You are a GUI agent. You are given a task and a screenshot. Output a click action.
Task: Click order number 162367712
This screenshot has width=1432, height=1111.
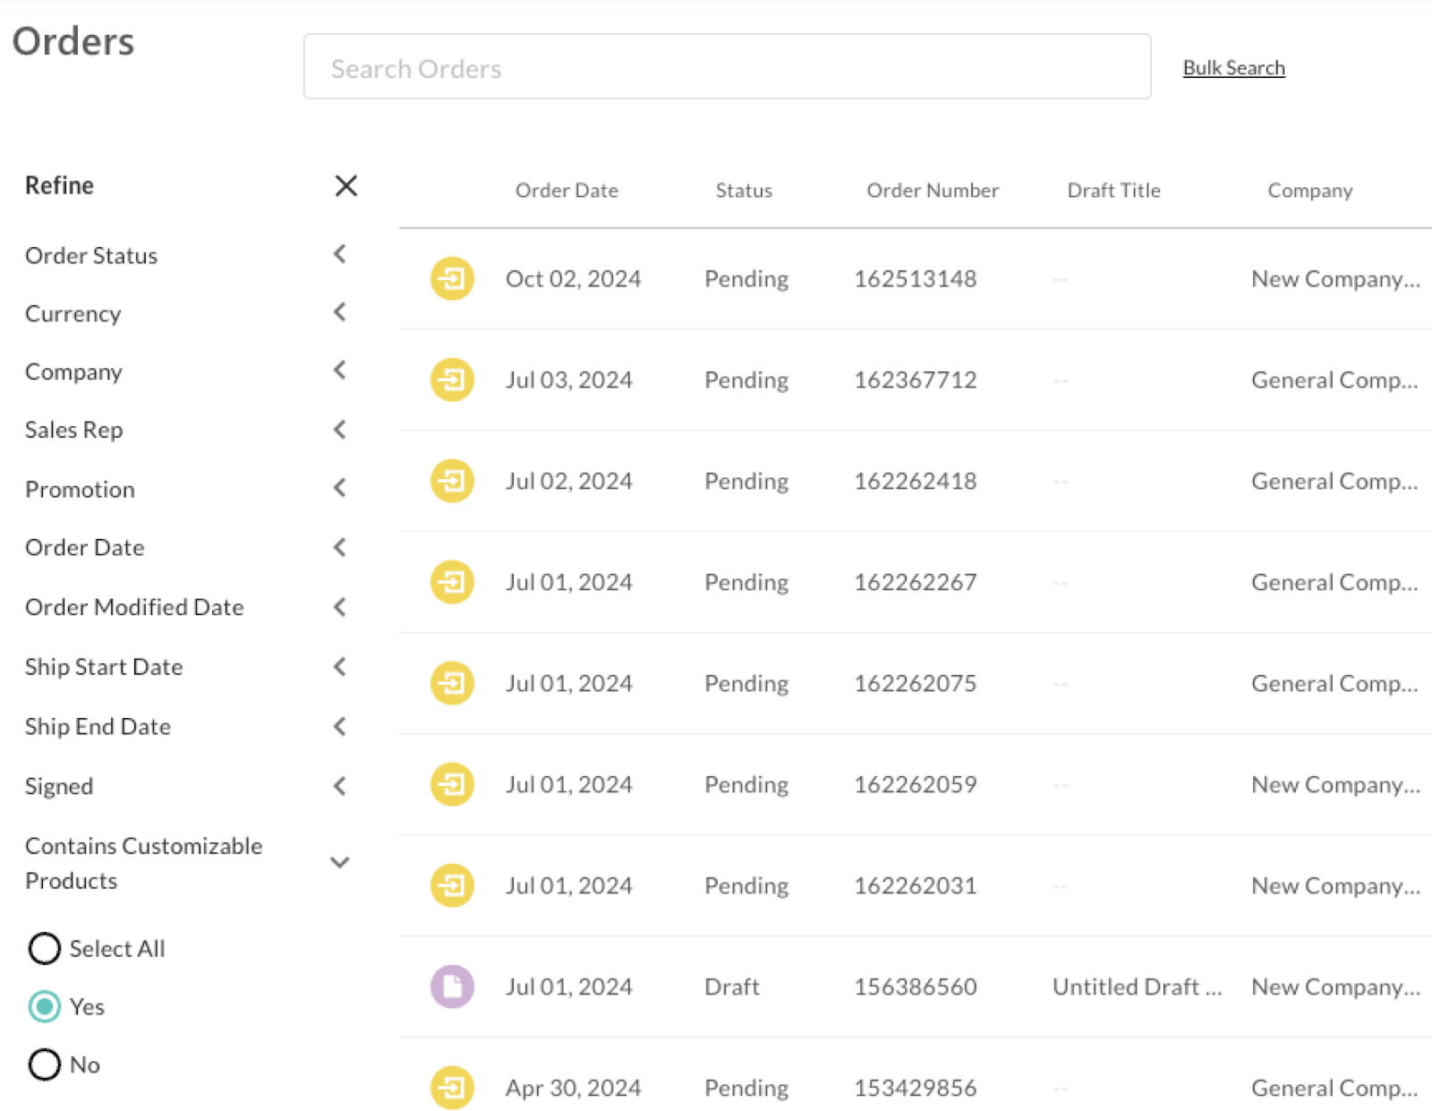click(x=916, y=380)
